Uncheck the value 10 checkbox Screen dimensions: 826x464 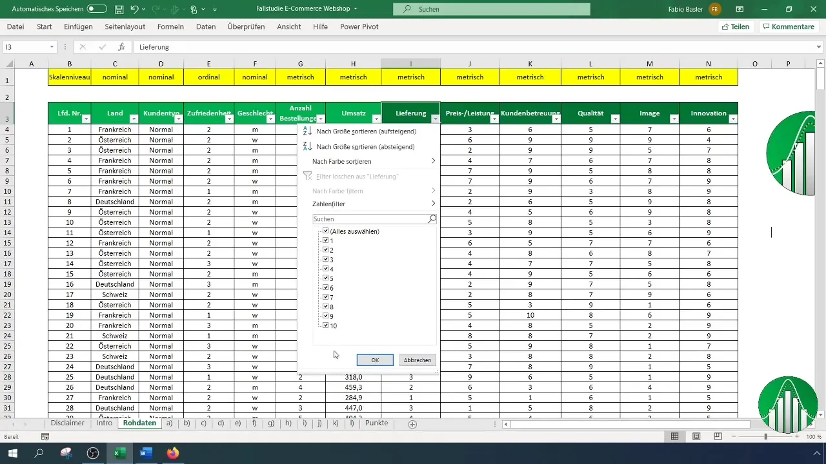coord(326,325)
